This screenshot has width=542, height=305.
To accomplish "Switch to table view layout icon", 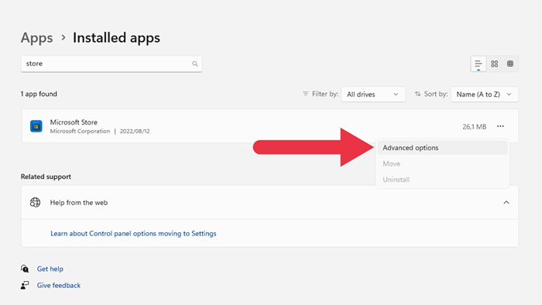I will pyautogui.click(x=510, y=64).
